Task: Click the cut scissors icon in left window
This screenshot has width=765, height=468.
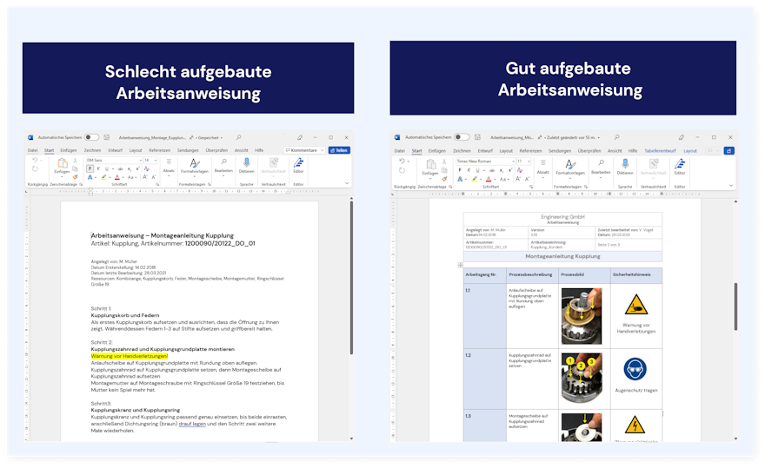Action: point(75,161)
